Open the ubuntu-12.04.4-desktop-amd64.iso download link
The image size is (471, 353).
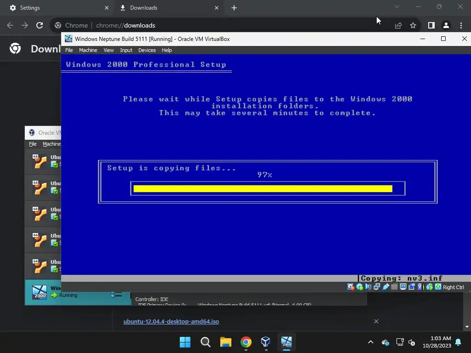pos(171,321)
